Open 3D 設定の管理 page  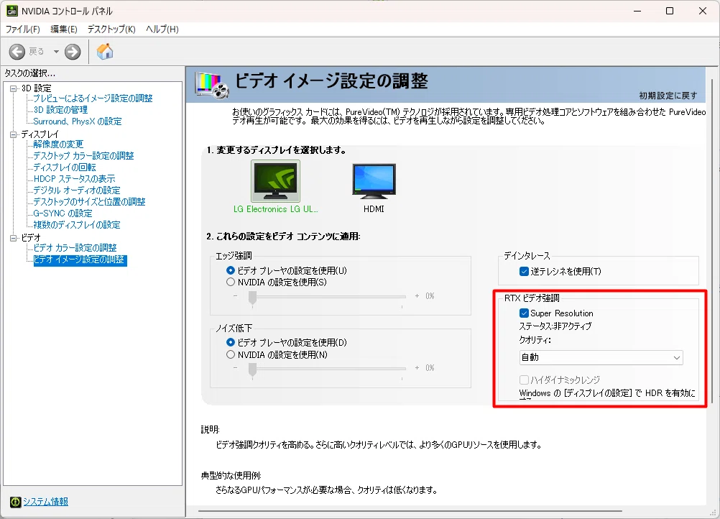pos(60,110)
